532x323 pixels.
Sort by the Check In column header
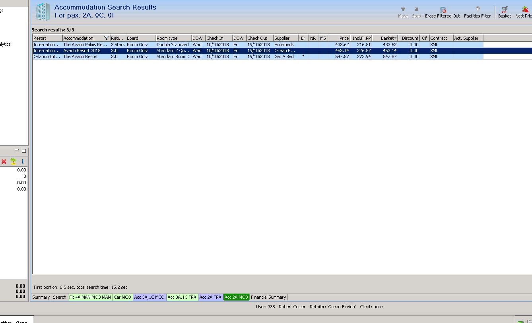point(219,38)
